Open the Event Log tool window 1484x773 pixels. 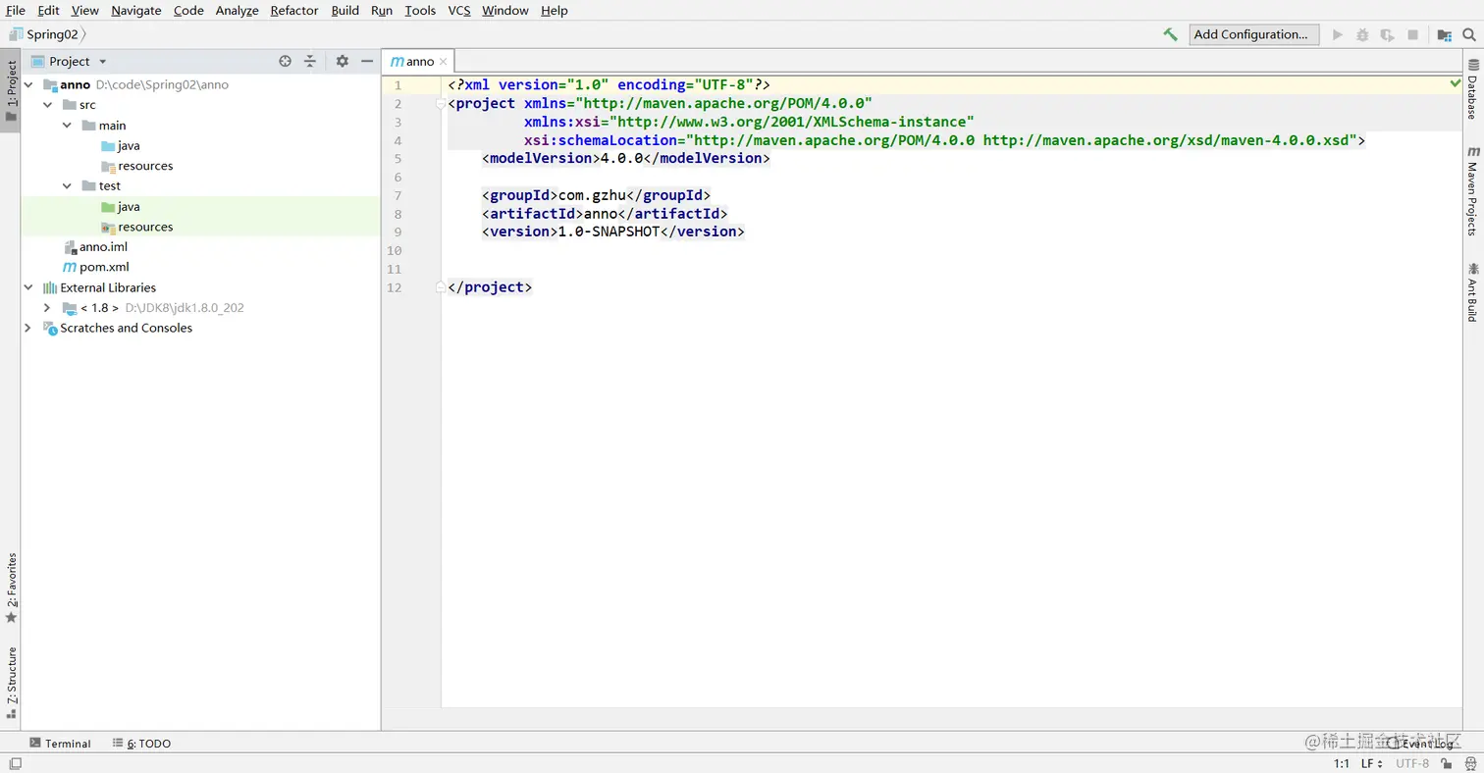point(1421,744)
